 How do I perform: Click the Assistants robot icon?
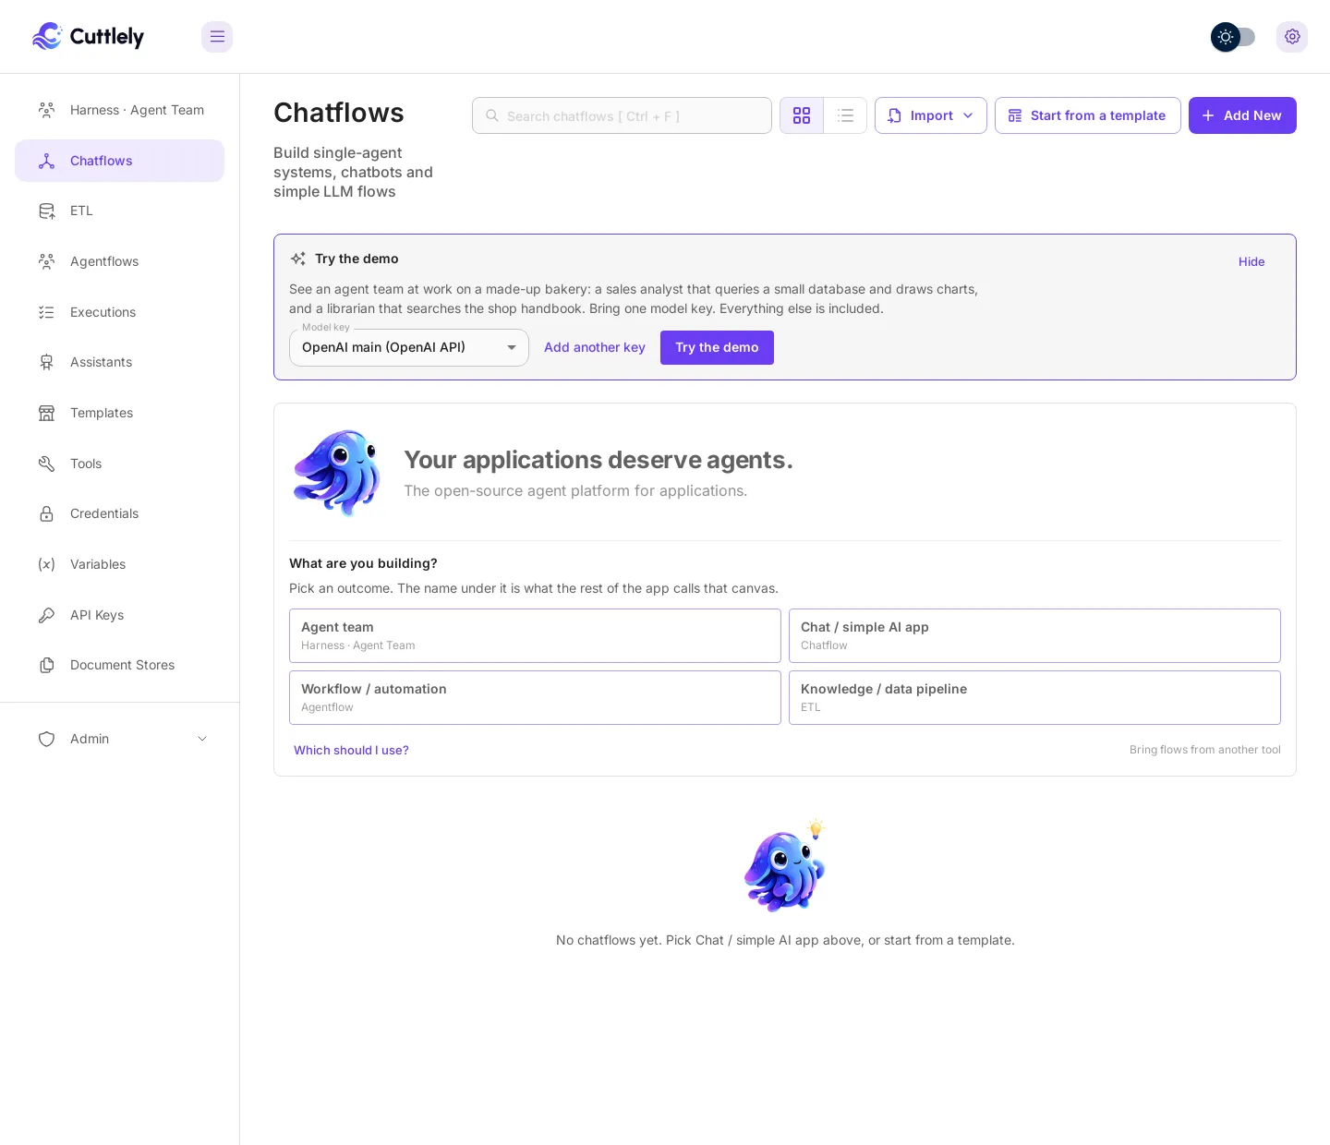pos(46,362)
